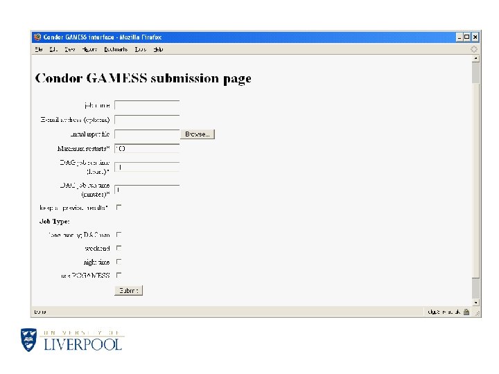Click the throbber activity icon

click(x=474, y=49)
